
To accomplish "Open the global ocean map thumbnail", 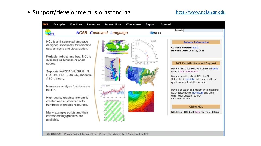I will click(116, 47).
